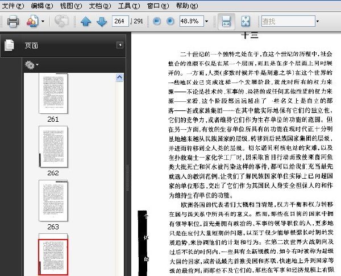Viewport: 341px width, 276px height.
Task: Open the 视图 (View) menu
Action: pyautogui.click(x=71, y=6)
